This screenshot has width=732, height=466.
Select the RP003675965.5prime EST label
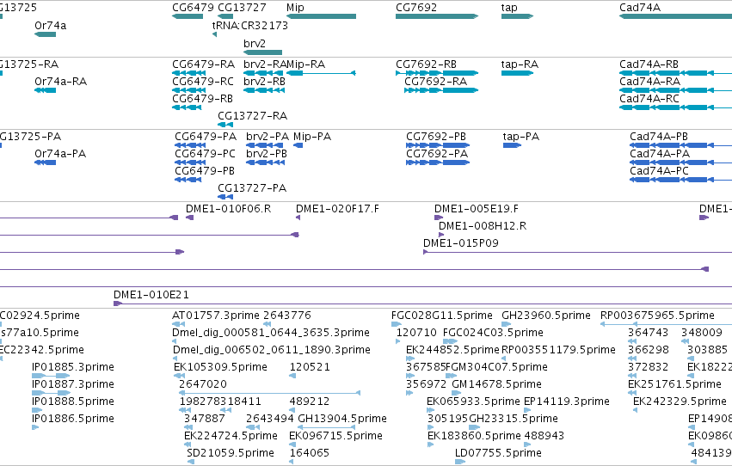(x=657, y=316)
